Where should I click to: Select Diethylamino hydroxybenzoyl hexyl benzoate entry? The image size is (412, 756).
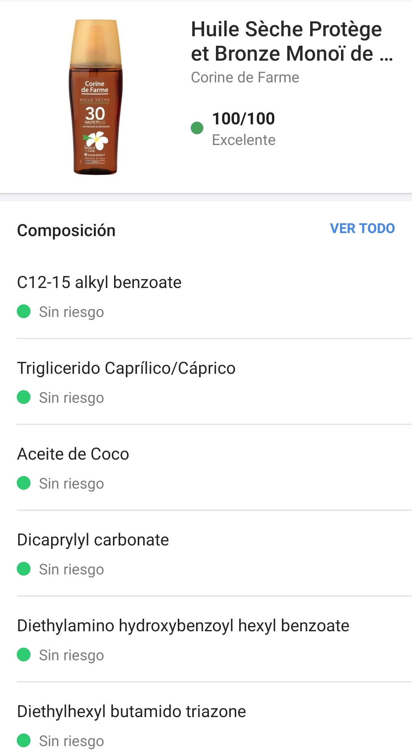click(183, 626)
